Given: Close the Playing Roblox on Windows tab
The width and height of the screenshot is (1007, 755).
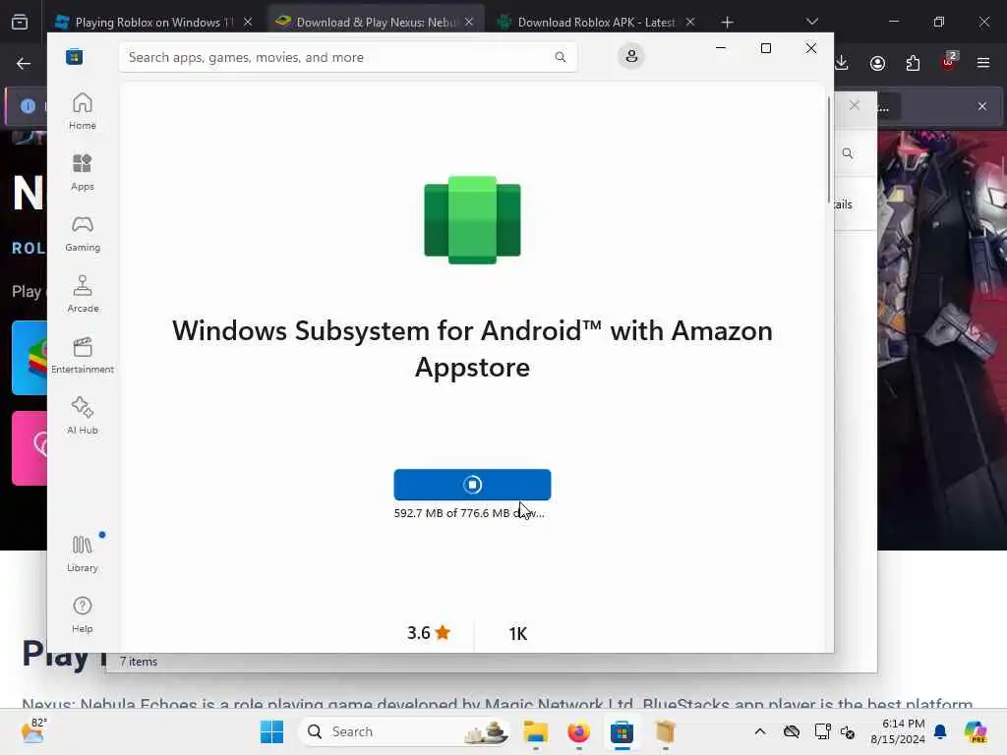Looking at the screenshot, I should 248,22.
